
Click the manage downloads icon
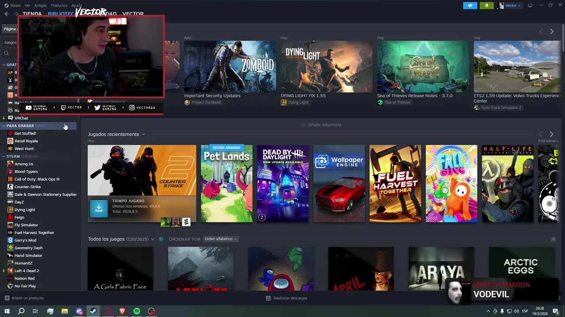pyautogui.click(x=268, y=298)
